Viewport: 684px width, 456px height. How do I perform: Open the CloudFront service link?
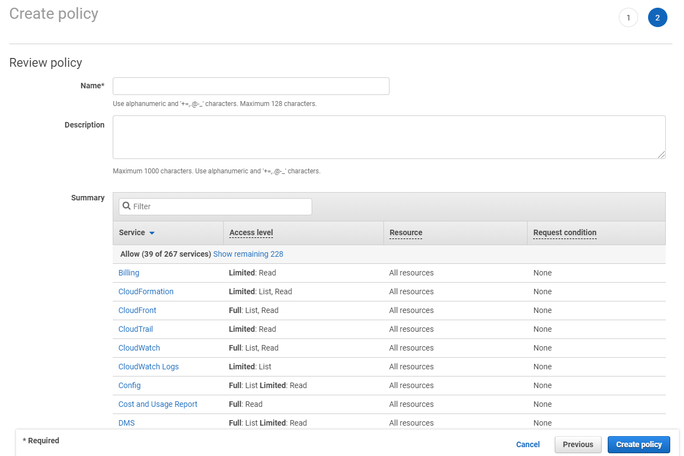[137, 310]
